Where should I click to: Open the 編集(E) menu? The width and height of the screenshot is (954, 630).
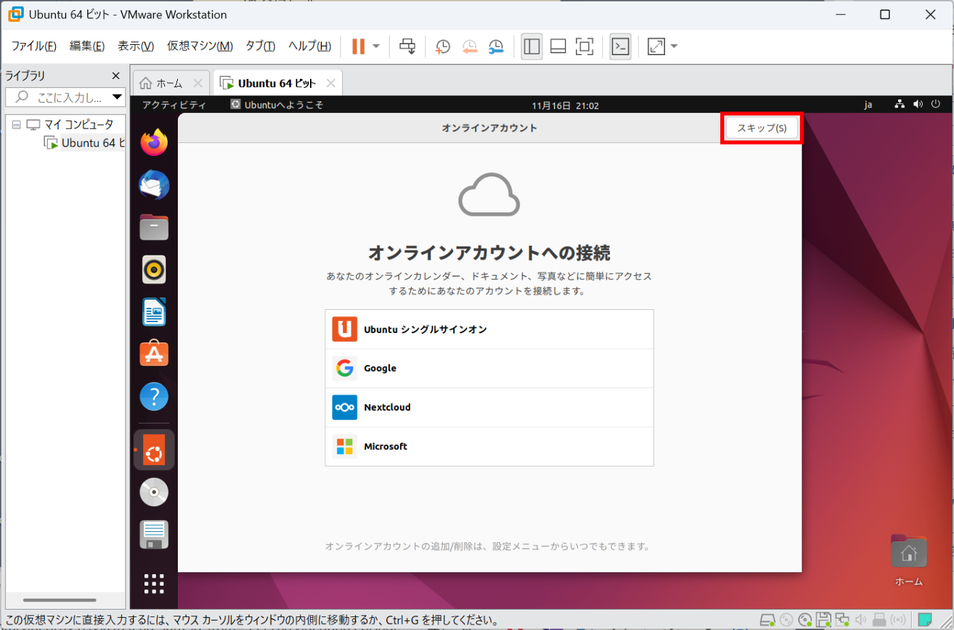point(87,46)
